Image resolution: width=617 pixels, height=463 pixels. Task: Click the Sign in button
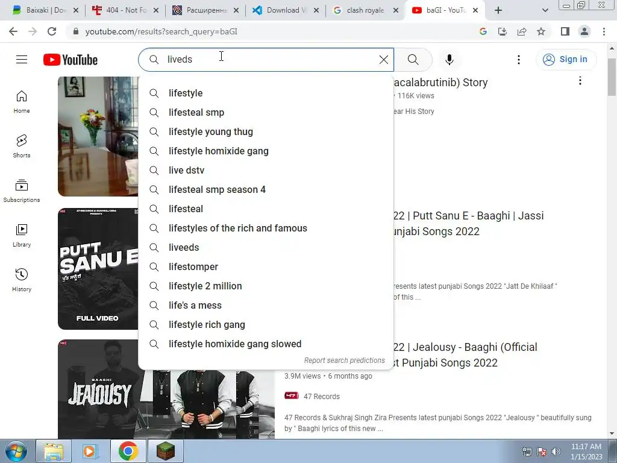coord(566,60)
